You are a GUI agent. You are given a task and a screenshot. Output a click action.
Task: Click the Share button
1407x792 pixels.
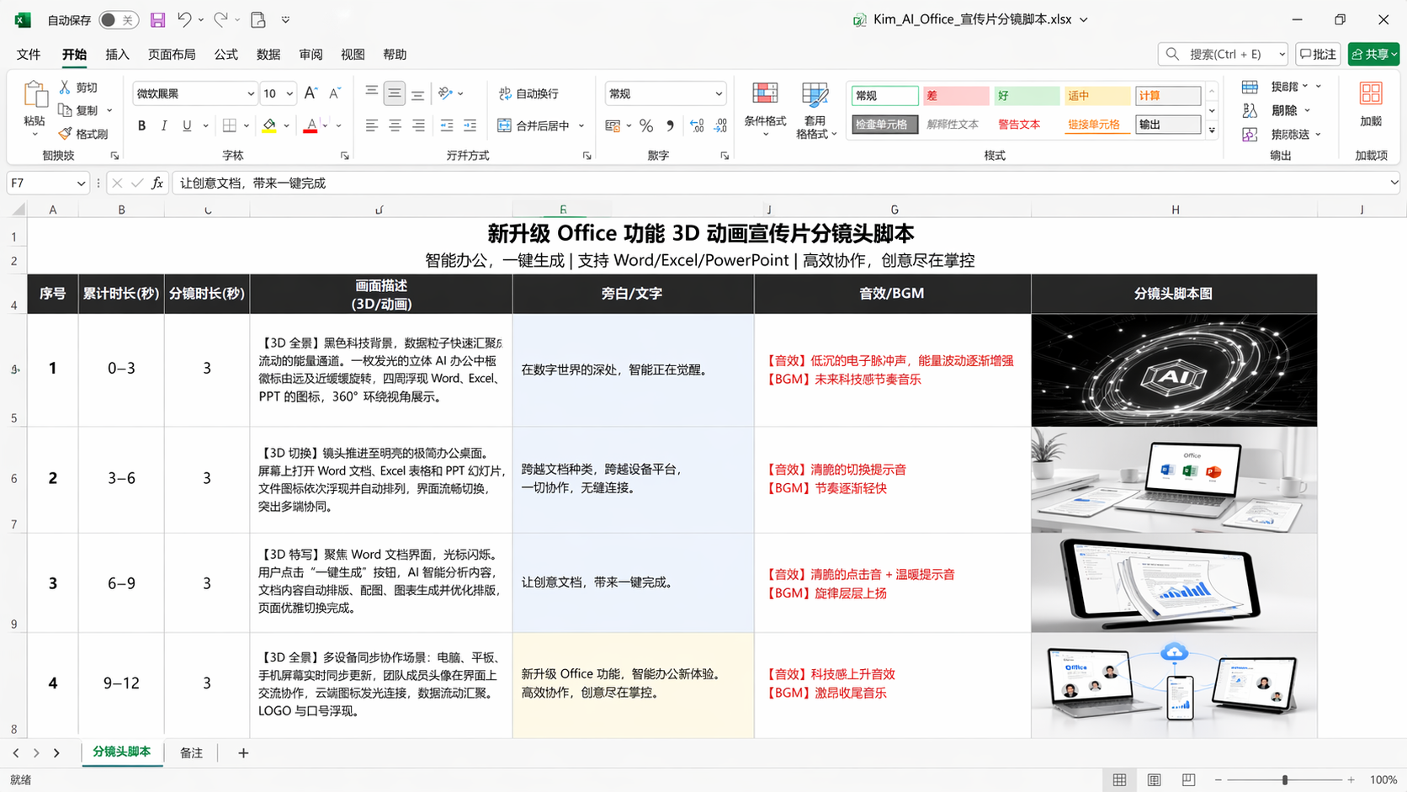pos(1373,54)
